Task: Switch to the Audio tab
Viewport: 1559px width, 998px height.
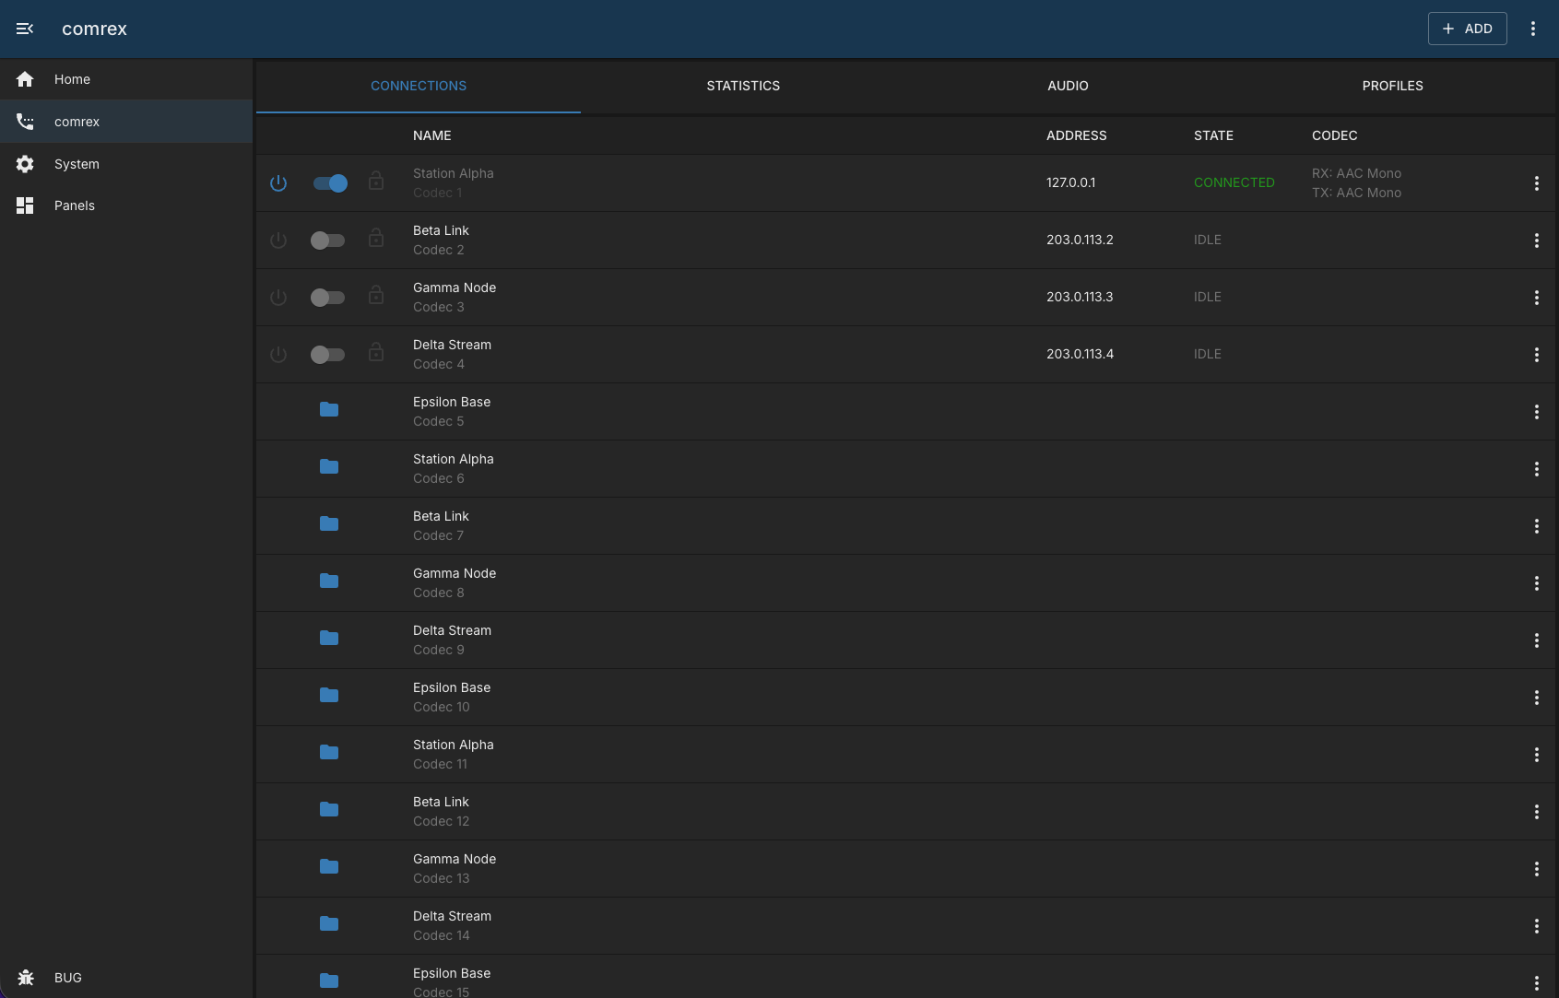Action: [x=1068, y=86]
